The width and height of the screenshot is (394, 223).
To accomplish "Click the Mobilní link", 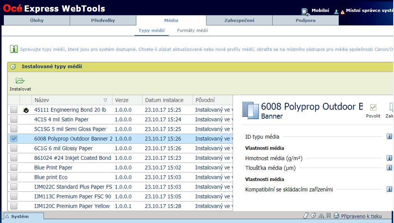I will click(320, 10).
